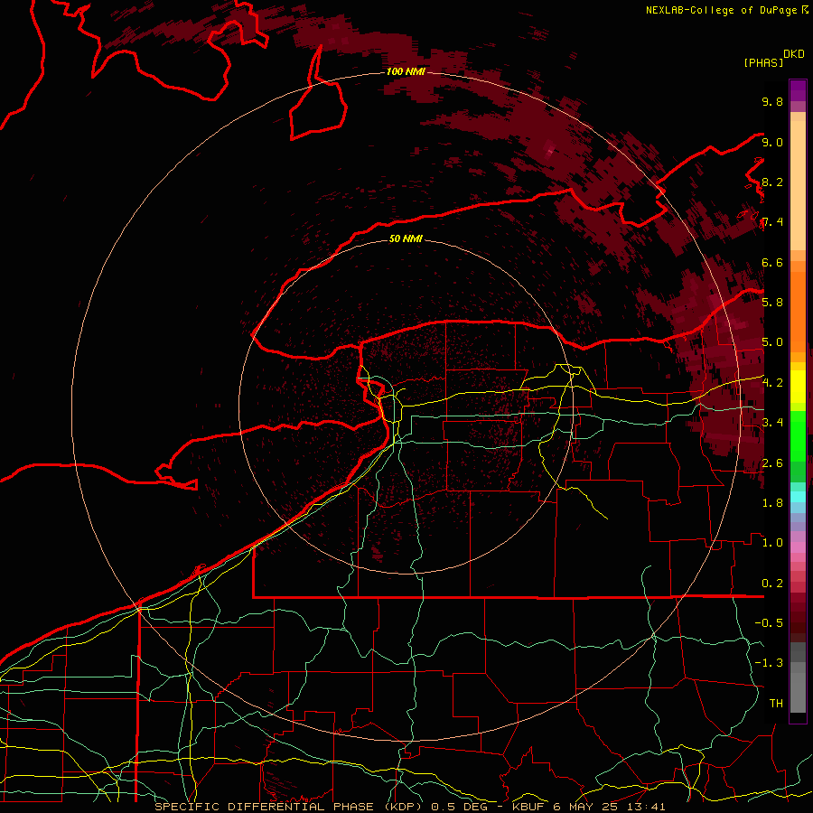Click the 5.0 value on the color scale
The image size is (813, 813).
(772, 342)
